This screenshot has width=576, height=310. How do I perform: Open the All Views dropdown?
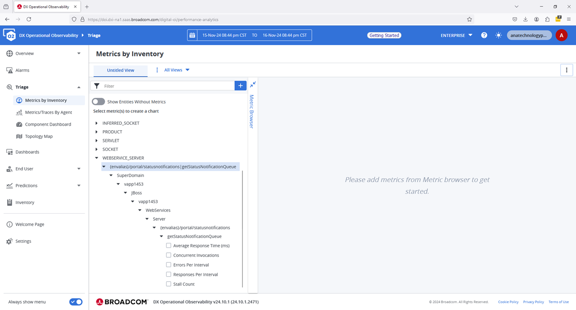pyautogui.click(x=177, y=70)
